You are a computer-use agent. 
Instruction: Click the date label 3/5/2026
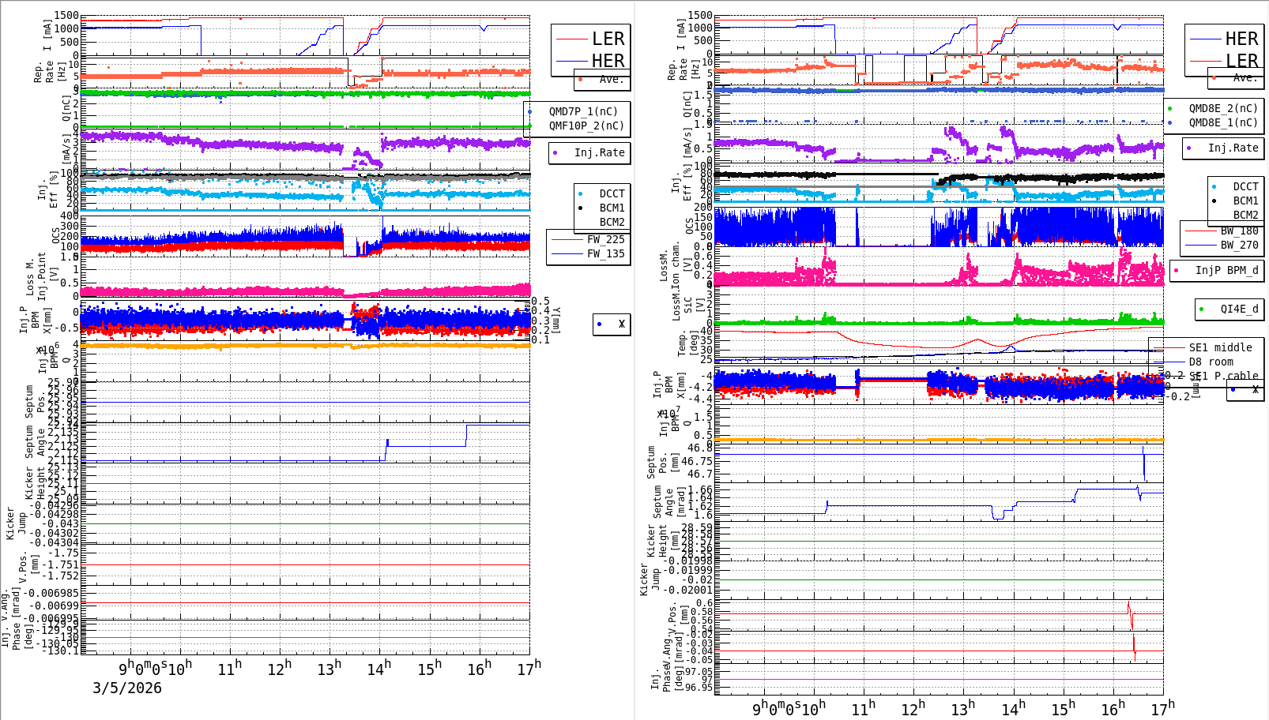(127, 688)
